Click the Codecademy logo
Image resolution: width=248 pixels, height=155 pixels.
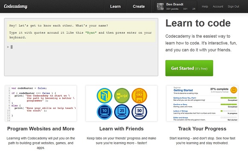pyautogui.click(x=16, y=6)
